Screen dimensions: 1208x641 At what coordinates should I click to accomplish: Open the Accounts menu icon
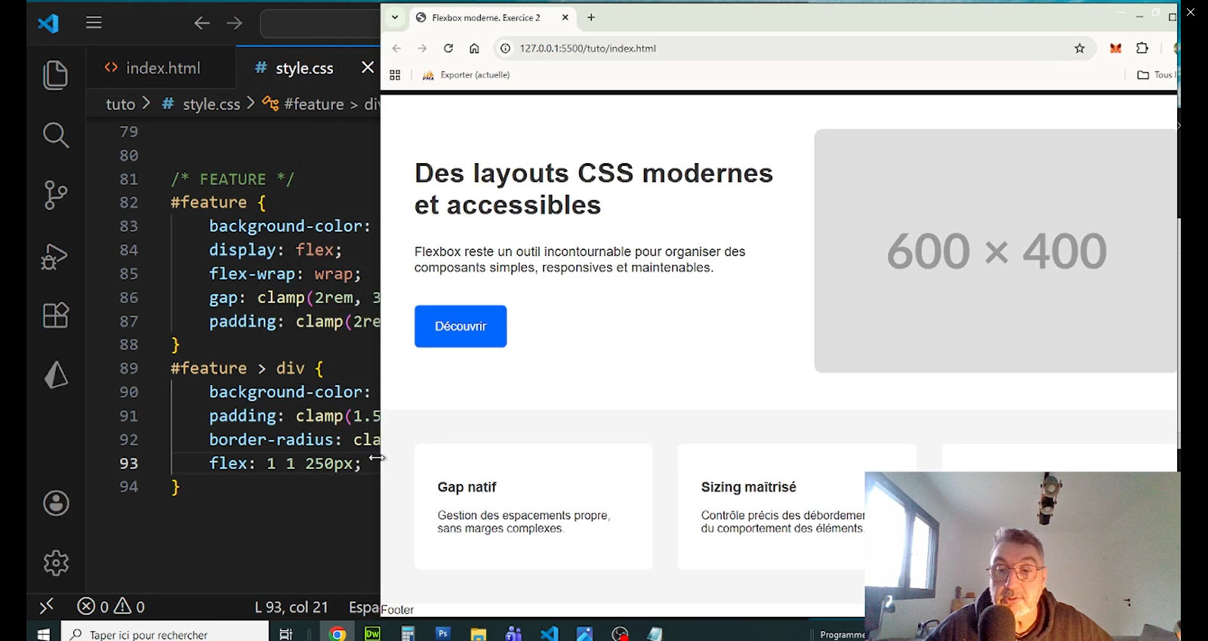56,503
